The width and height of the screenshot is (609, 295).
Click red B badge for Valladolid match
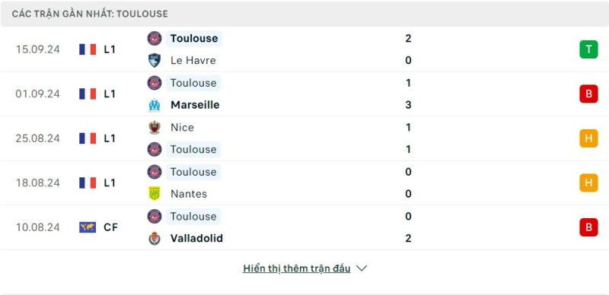point(588,227)
